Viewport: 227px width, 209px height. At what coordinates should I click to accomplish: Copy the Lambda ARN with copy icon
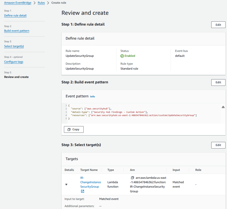click(x=132, y=178)
